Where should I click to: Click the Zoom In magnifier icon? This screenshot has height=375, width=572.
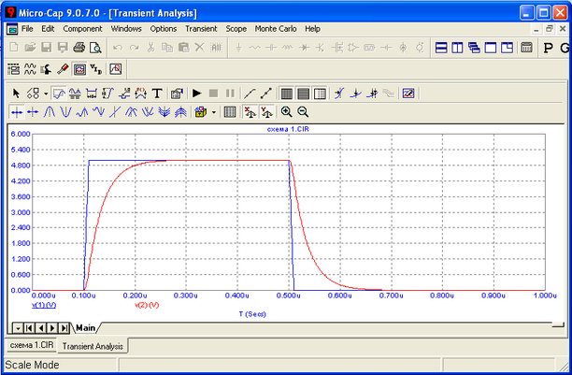(x=286, y=112)
